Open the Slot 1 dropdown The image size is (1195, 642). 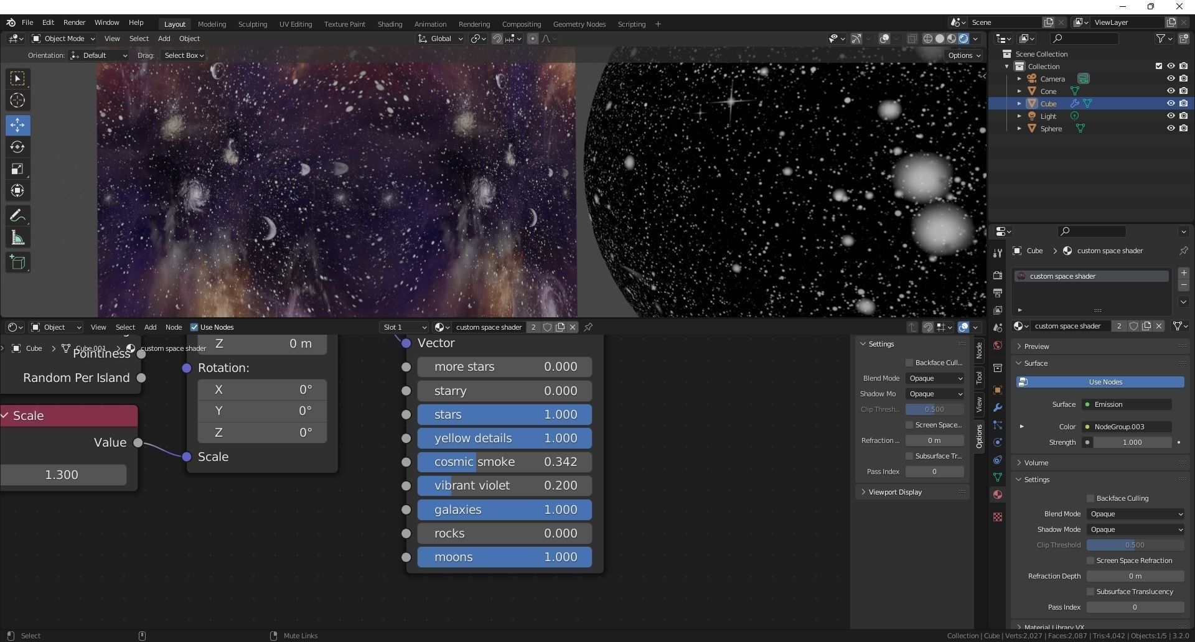[404, 327]
